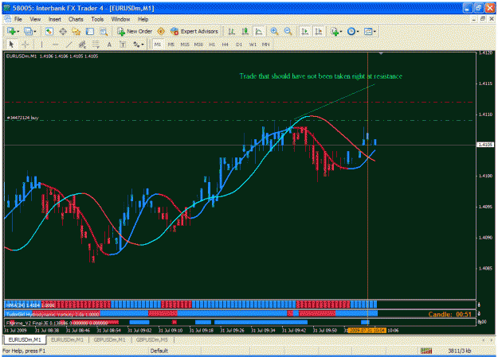Open the Window menu
This screenshot has height=357, width=498.
(120, 19)
